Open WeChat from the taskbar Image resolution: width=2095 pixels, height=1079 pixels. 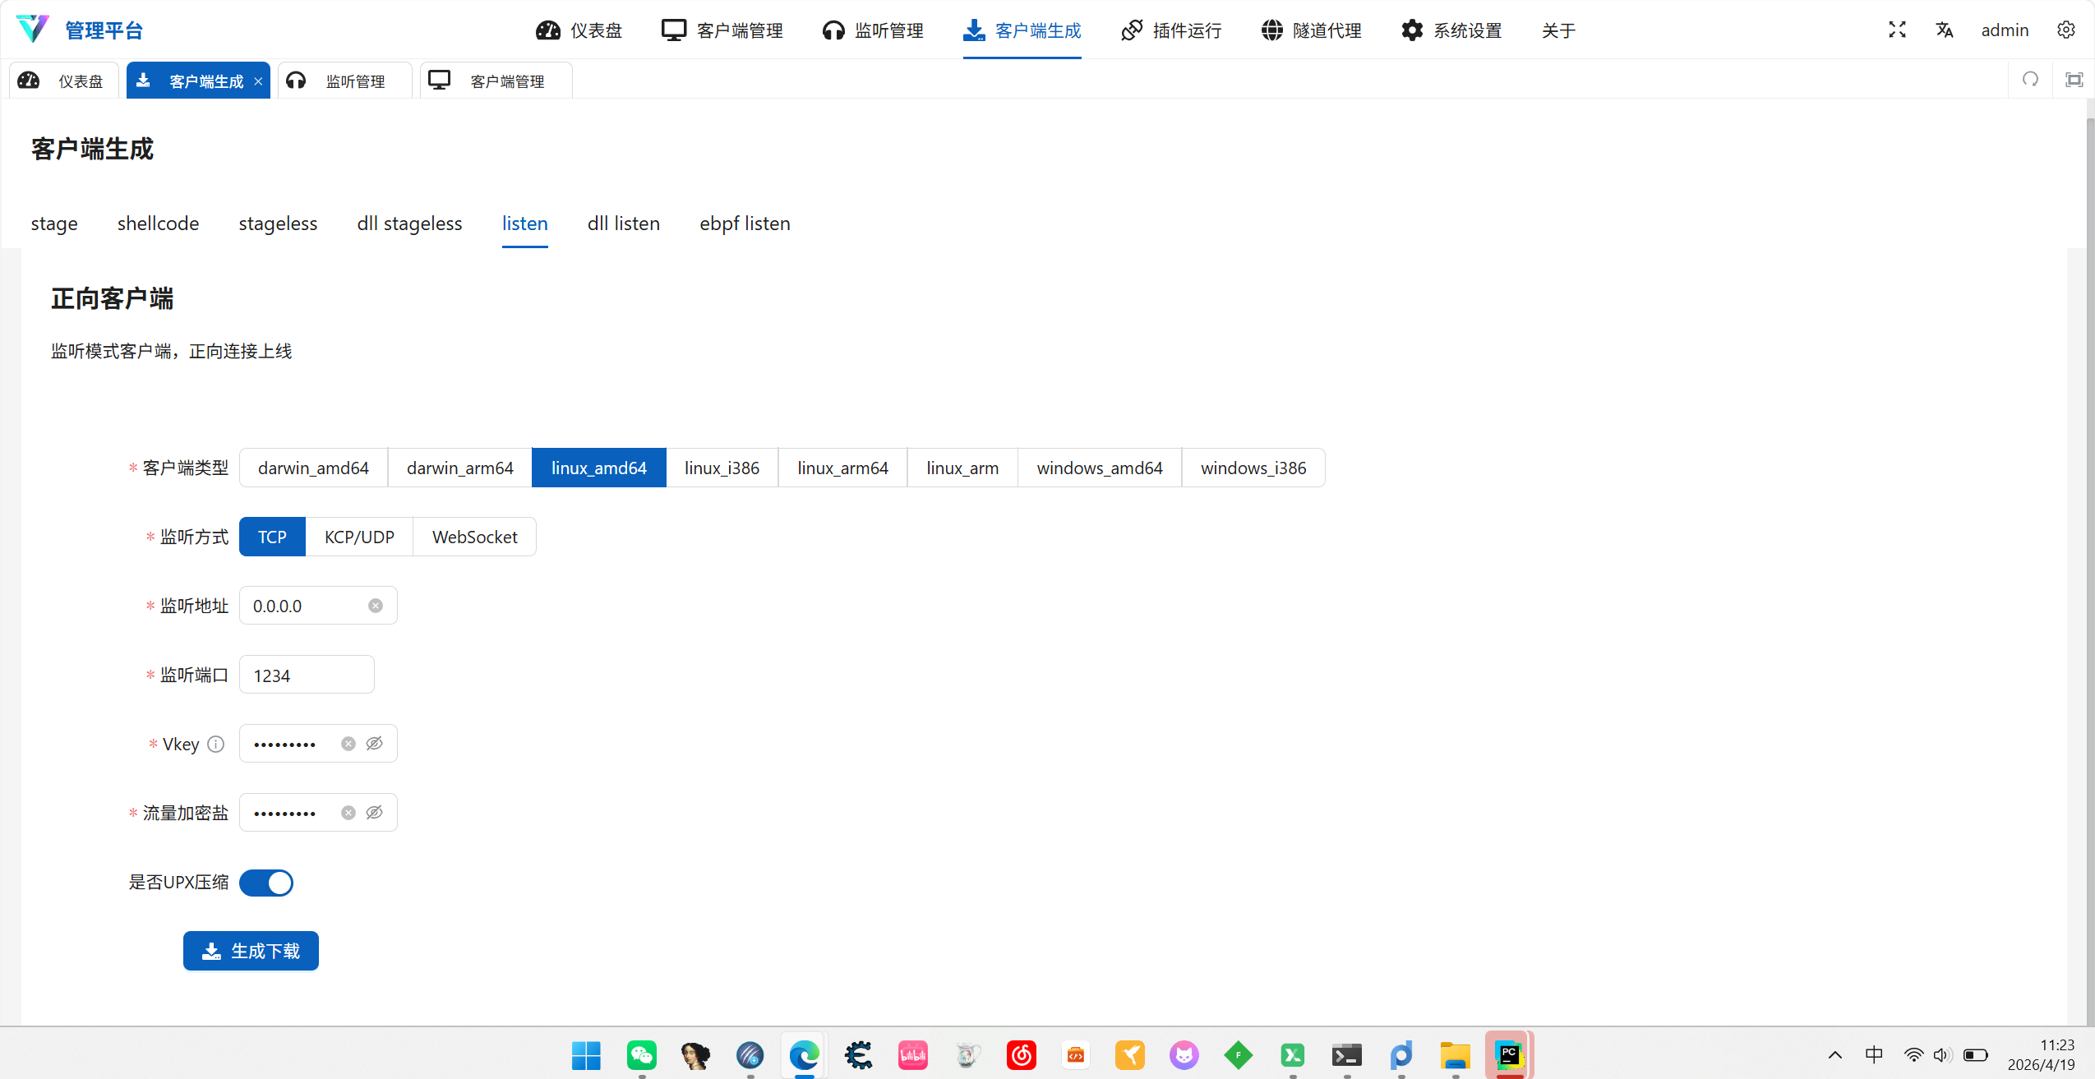(x=641, y=1055)
